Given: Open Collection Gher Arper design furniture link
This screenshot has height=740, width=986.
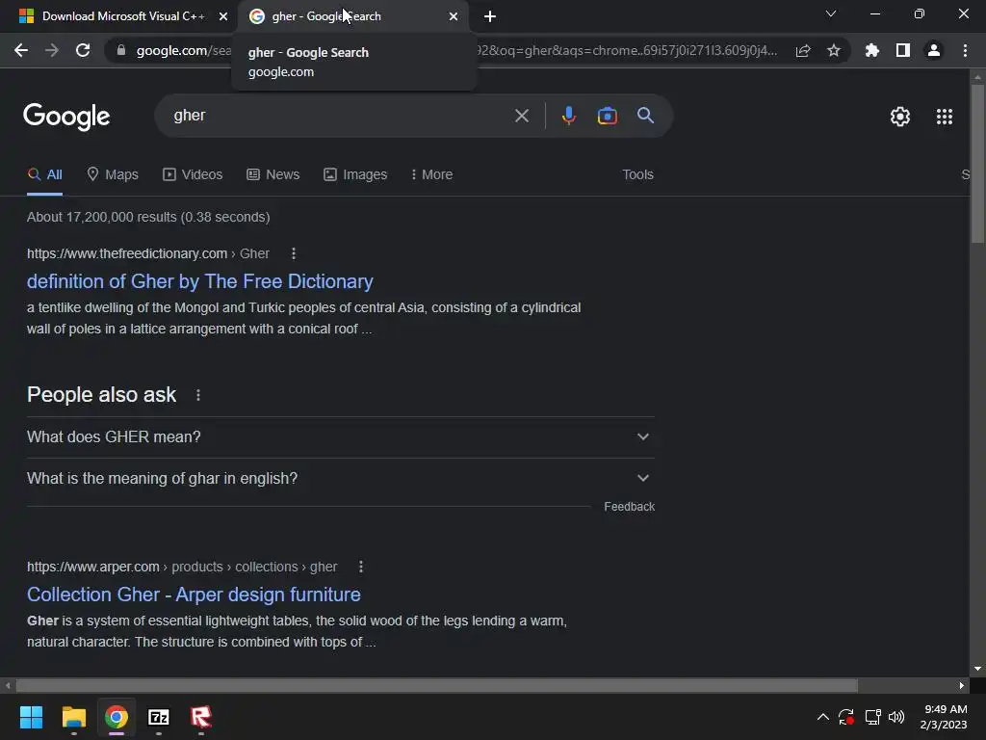Looking at the screenshot, I should point(194,595).
